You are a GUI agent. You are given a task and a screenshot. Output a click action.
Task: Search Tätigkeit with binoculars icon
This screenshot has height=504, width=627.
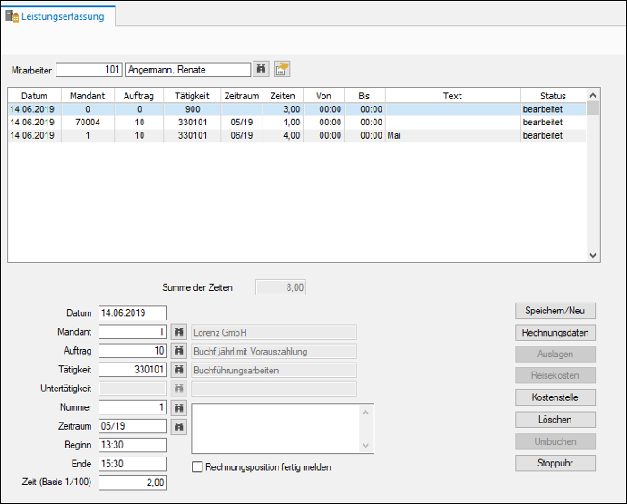(179, 370)
